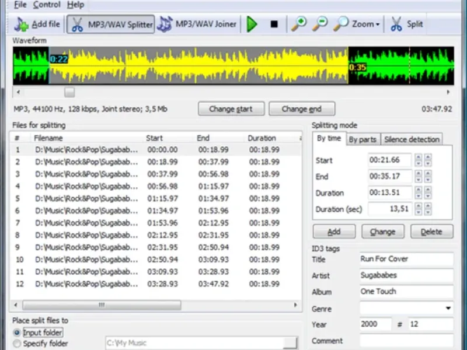
Task: Click the Title field Run For Cover
Action: pos(406,259)
